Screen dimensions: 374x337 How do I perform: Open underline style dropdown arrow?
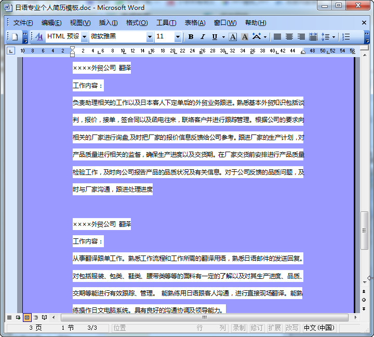(x=223, y=37)
